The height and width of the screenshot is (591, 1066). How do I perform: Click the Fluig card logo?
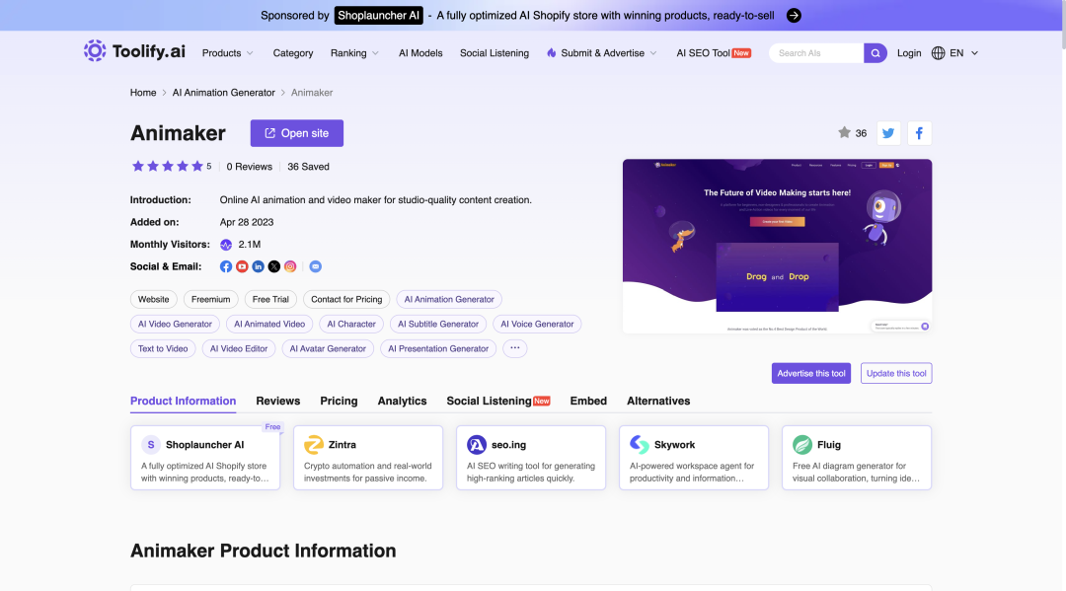(x=802, y=445)
